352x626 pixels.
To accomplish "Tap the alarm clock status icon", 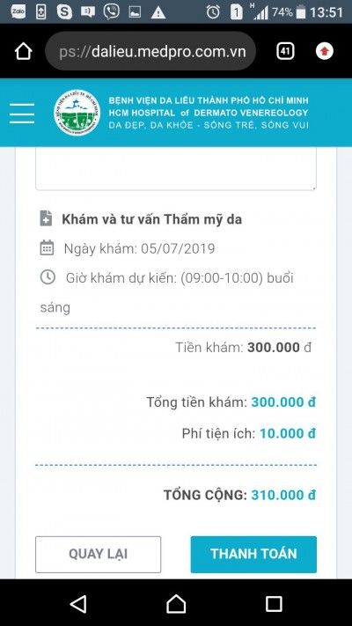I will (x=213, y=12).
